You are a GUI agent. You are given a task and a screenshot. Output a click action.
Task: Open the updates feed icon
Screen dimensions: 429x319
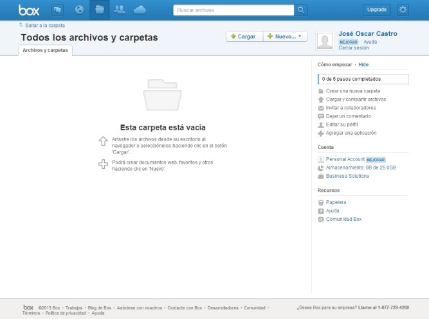coord(58,10)
